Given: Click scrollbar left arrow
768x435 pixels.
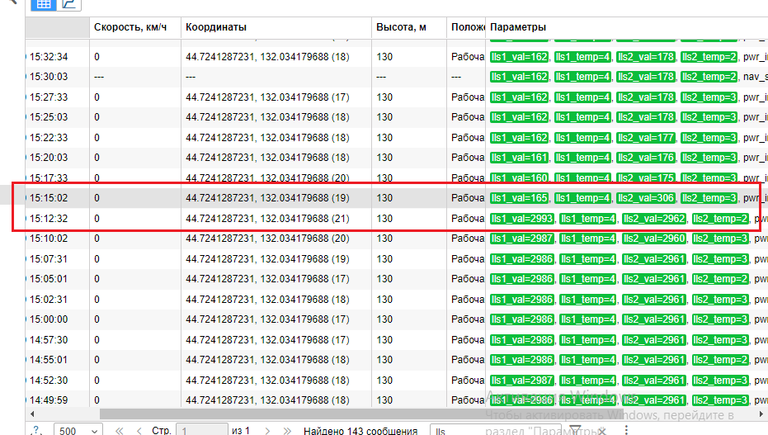Looking at the screenshot, I should point(30,413).
